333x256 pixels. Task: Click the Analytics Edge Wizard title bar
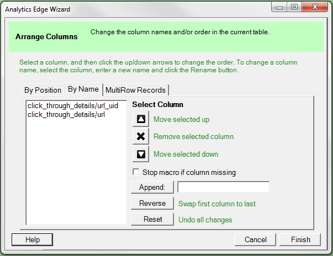138,8
